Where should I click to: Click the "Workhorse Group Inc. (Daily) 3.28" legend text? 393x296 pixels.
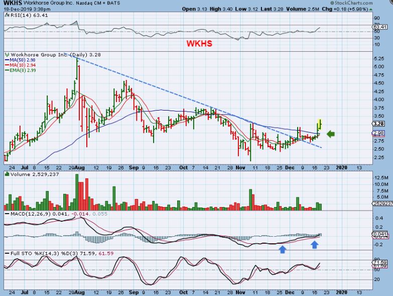pos(56,55)
